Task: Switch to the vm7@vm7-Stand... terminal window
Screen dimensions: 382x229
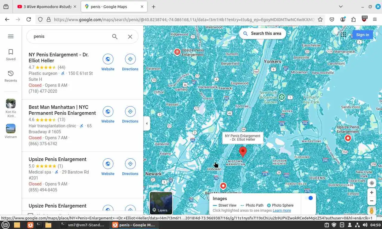Action: pos(82,225)
